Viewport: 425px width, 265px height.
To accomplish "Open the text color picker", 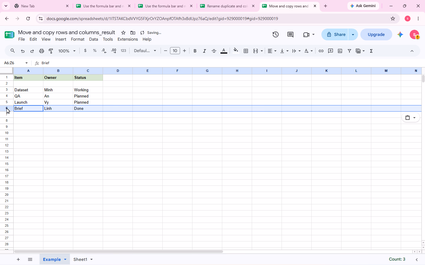I will tap(224, 51).
